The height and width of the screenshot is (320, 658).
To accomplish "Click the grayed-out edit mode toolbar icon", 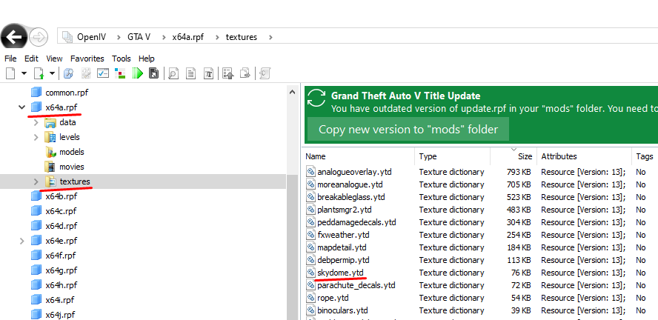I will click(86, 74).
